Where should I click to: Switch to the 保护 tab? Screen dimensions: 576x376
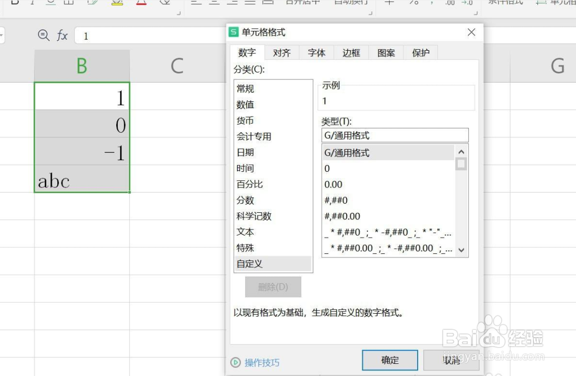point(421,53)
